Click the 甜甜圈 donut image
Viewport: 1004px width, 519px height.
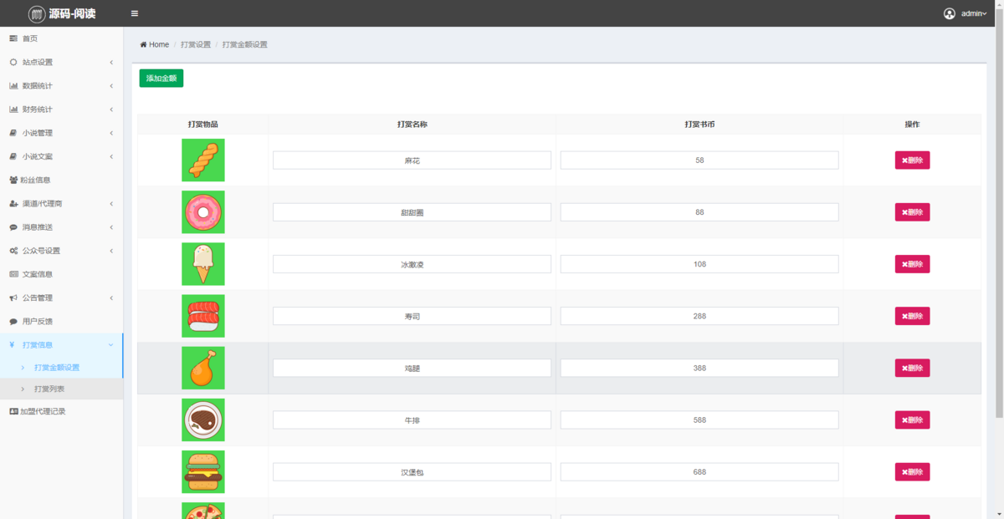pyautogui.click(x=203, y=212)
